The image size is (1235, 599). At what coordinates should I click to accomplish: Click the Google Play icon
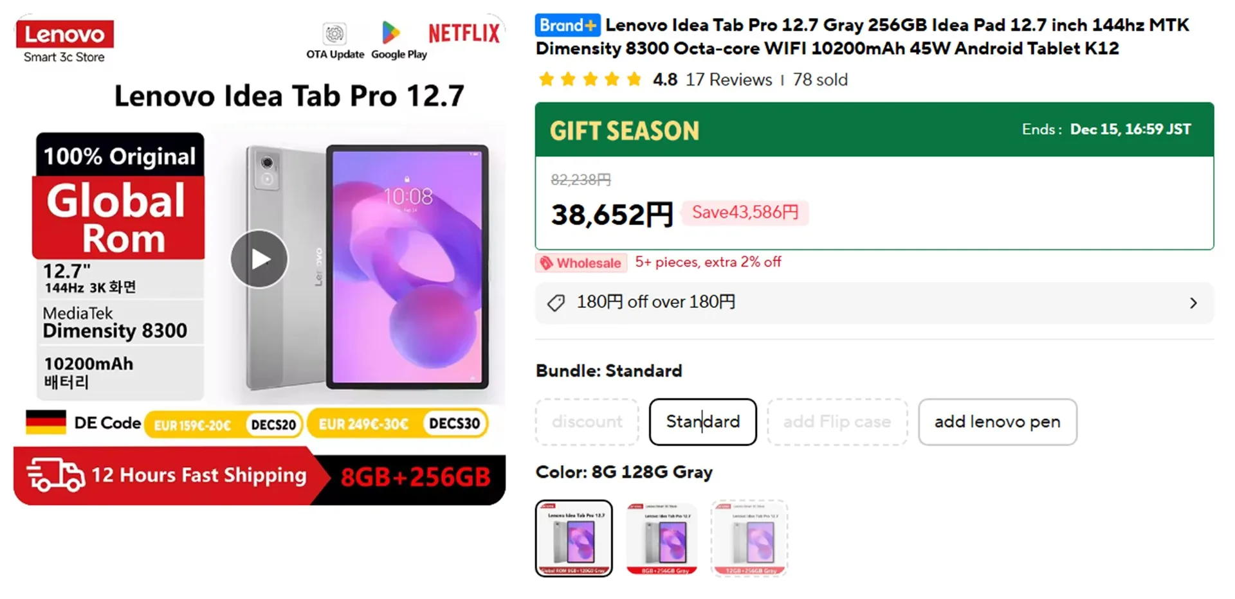click(x=391, y=32)
